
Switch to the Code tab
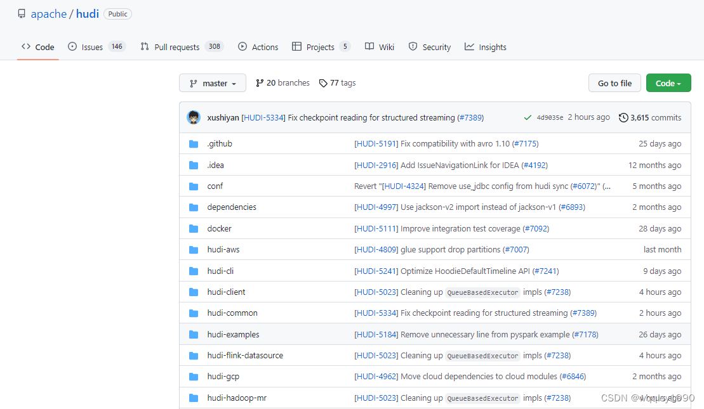pos(37,47)
